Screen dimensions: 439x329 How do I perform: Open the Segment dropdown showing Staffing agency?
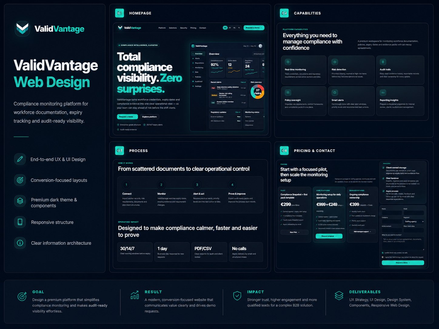point(414,221)
